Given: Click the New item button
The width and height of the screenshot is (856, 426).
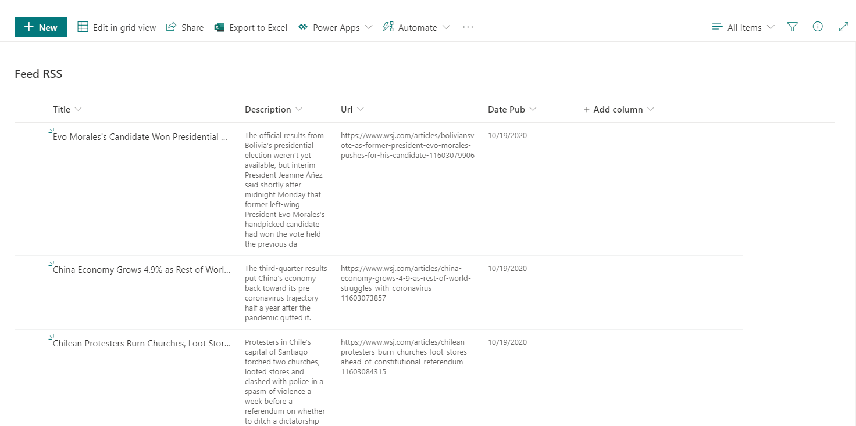Looking at the screenshot, I should [x=41, y=27].
